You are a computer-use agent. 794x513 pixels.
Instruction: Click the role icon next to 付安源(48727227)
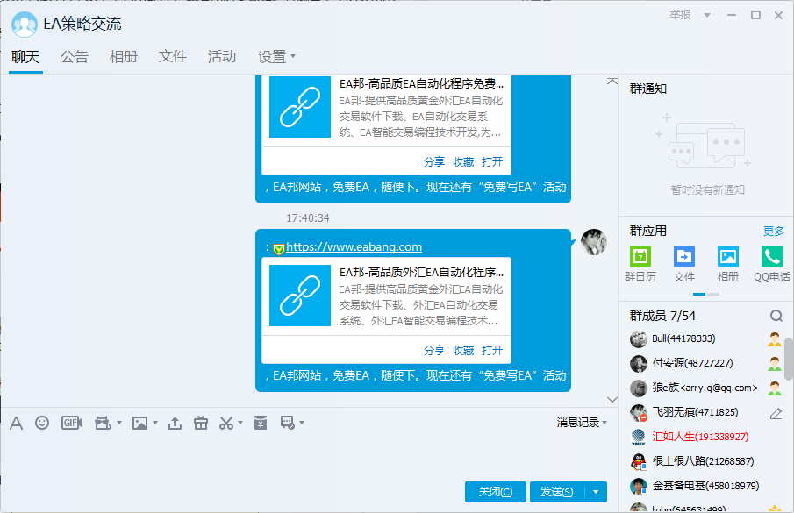[x=774, y=363]
